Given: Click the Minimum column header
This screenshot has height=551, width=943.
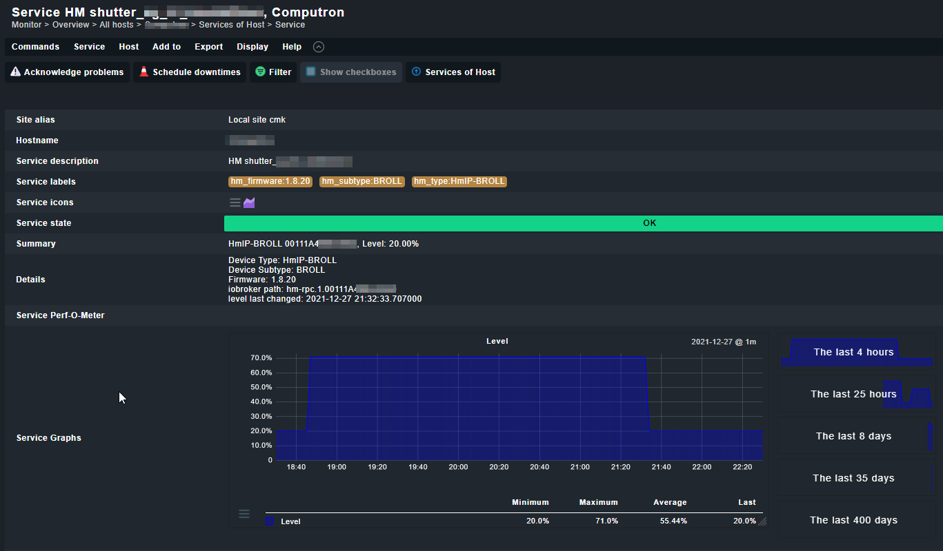Looking at the screenshot, I should pyautogui.click(x=530, y=503).
